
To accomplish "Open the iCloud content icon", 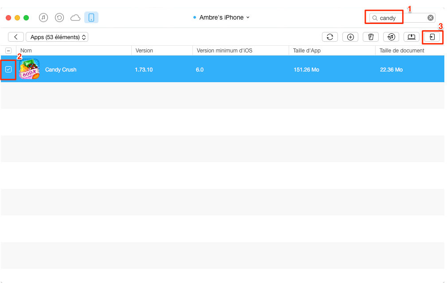I will [75, 18].
